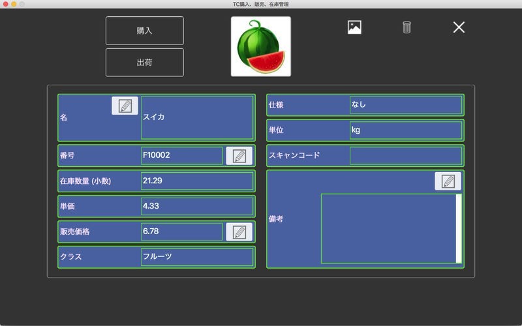Open the クラス field set to フルーツ

pos(197,256)
